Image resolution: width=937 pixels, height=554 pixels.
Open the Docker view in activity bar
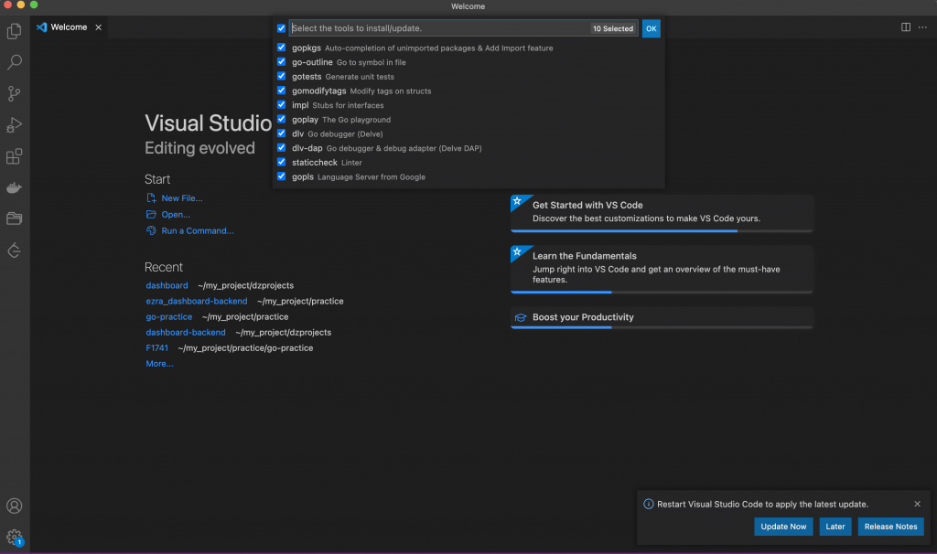pyautogui.click(x=15, y=188)
